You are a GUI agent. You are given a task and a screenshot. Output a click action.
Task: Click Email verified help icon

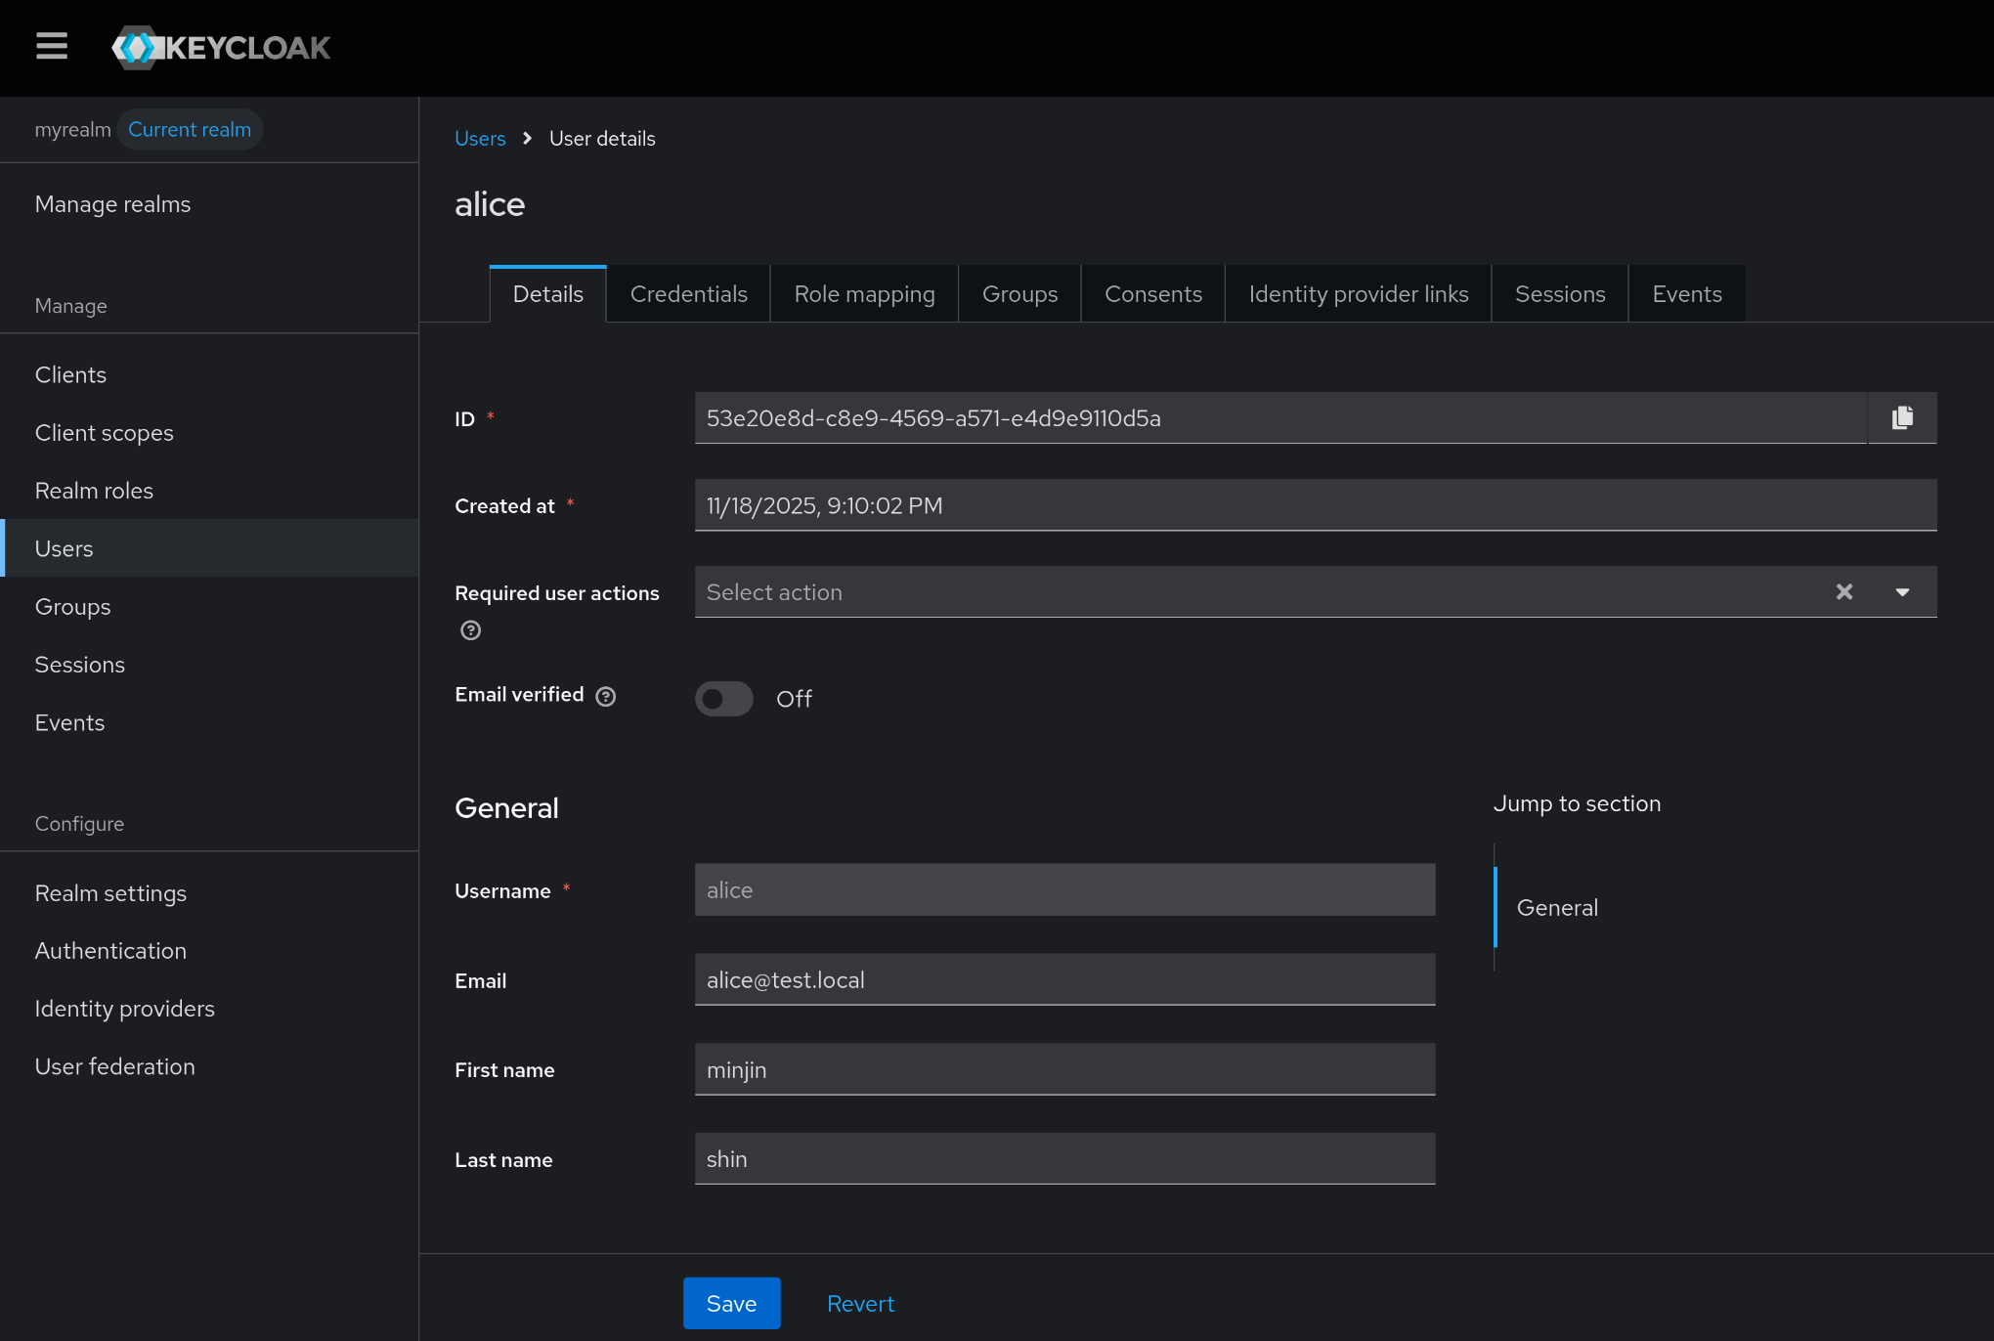[606, 696]
